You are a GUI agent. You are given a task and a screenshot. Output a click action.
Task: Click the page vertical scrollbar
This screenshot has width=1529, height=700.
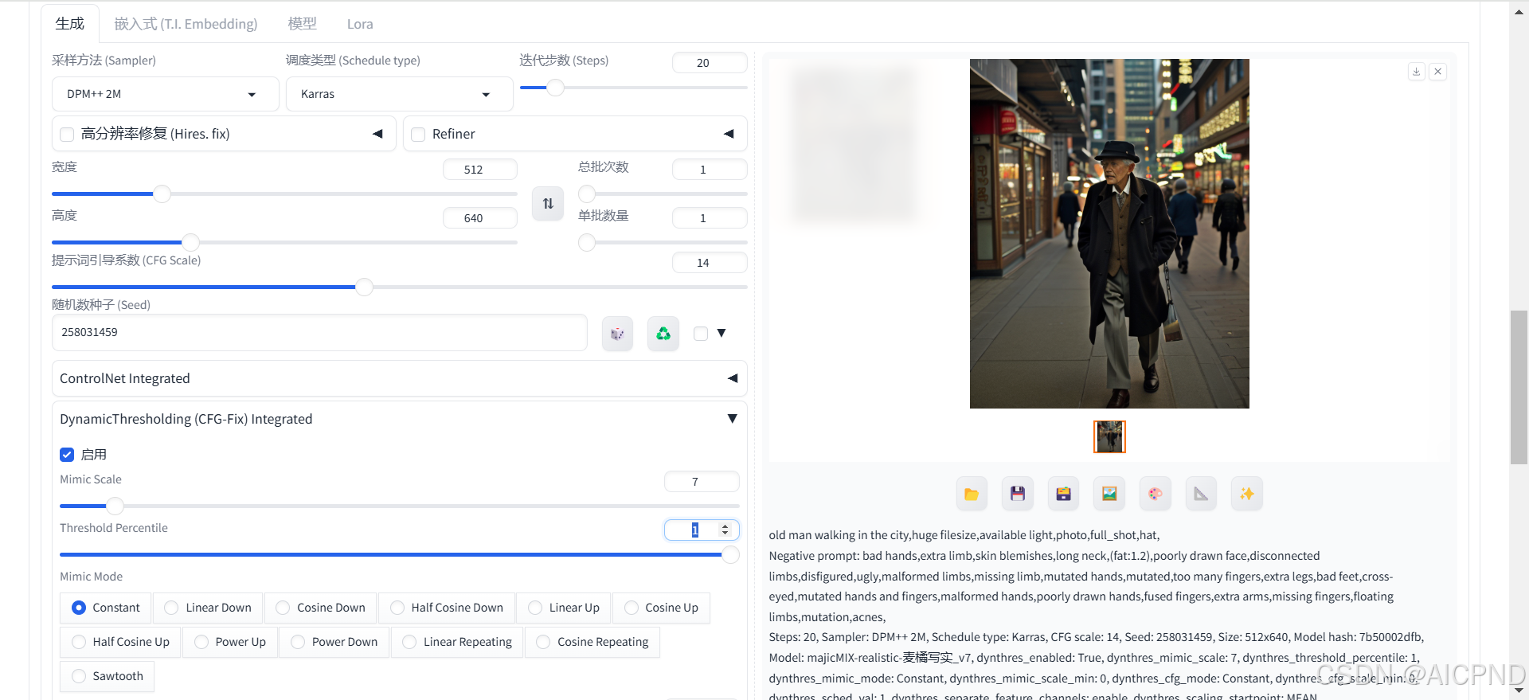(1519, 387)
